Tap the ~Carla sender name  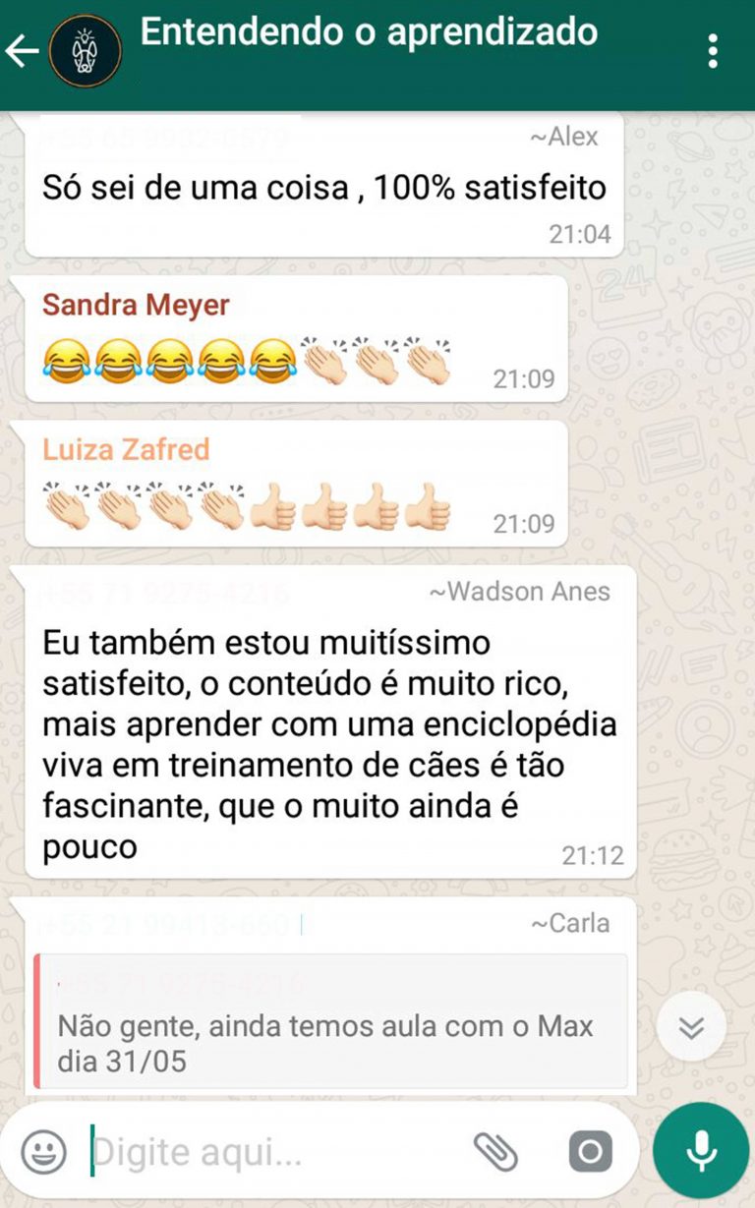coord(570,923)
